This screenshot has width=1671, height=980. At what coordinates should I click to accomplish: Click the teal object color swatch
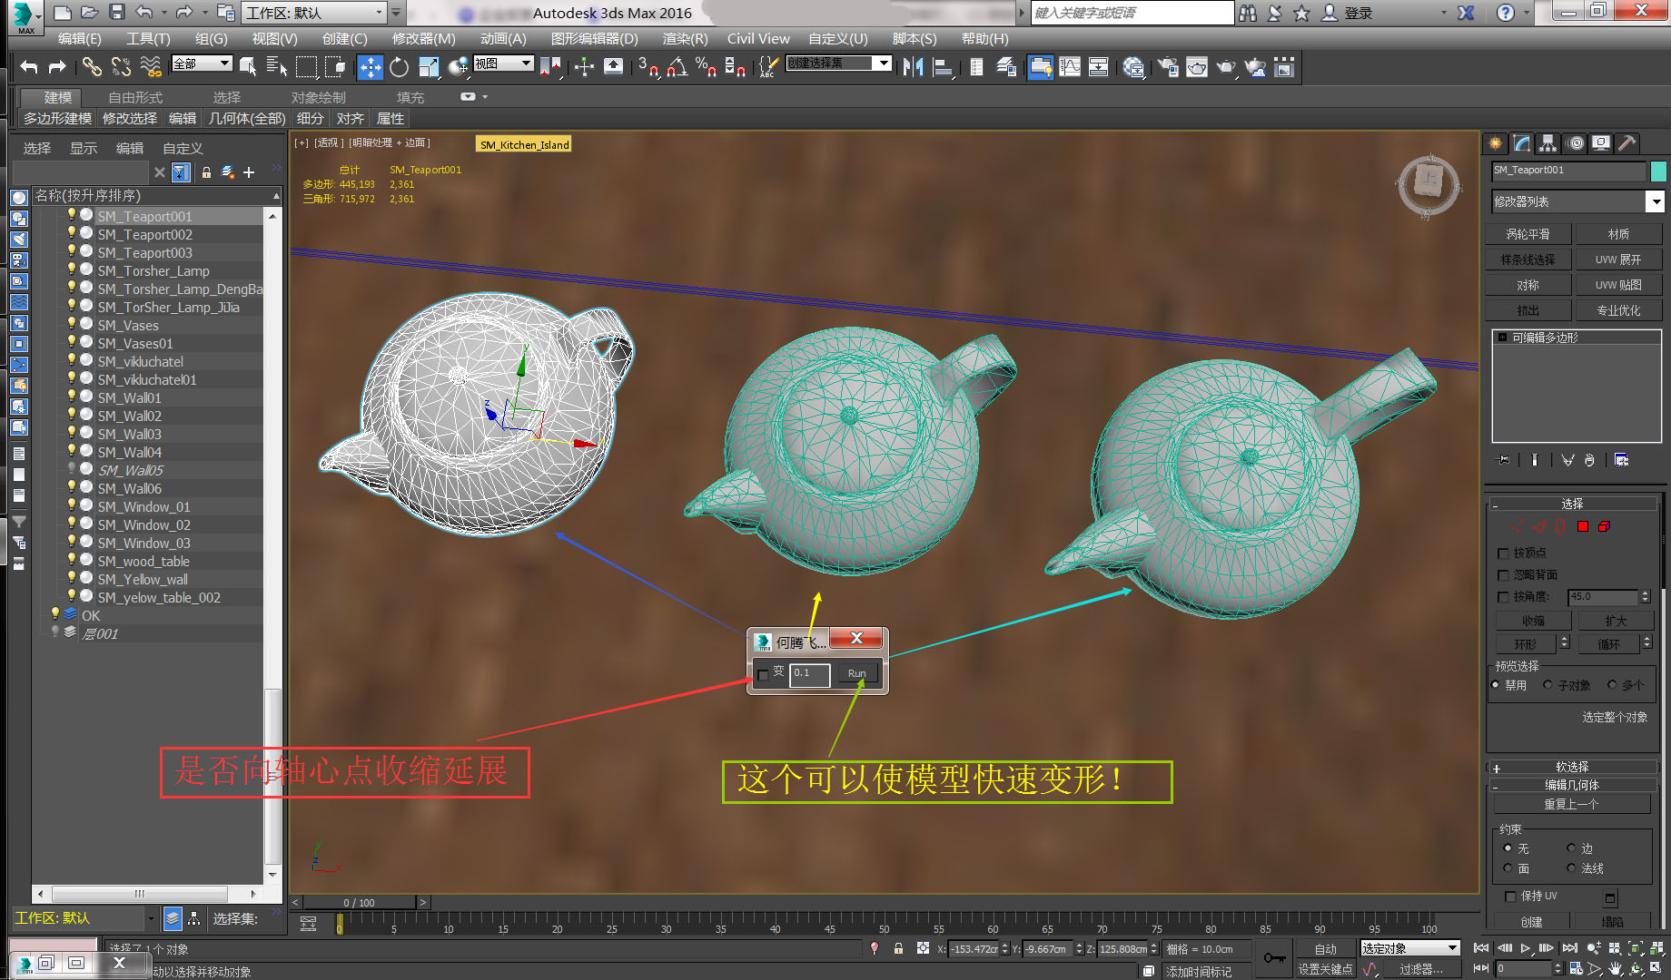(1658, 171)
